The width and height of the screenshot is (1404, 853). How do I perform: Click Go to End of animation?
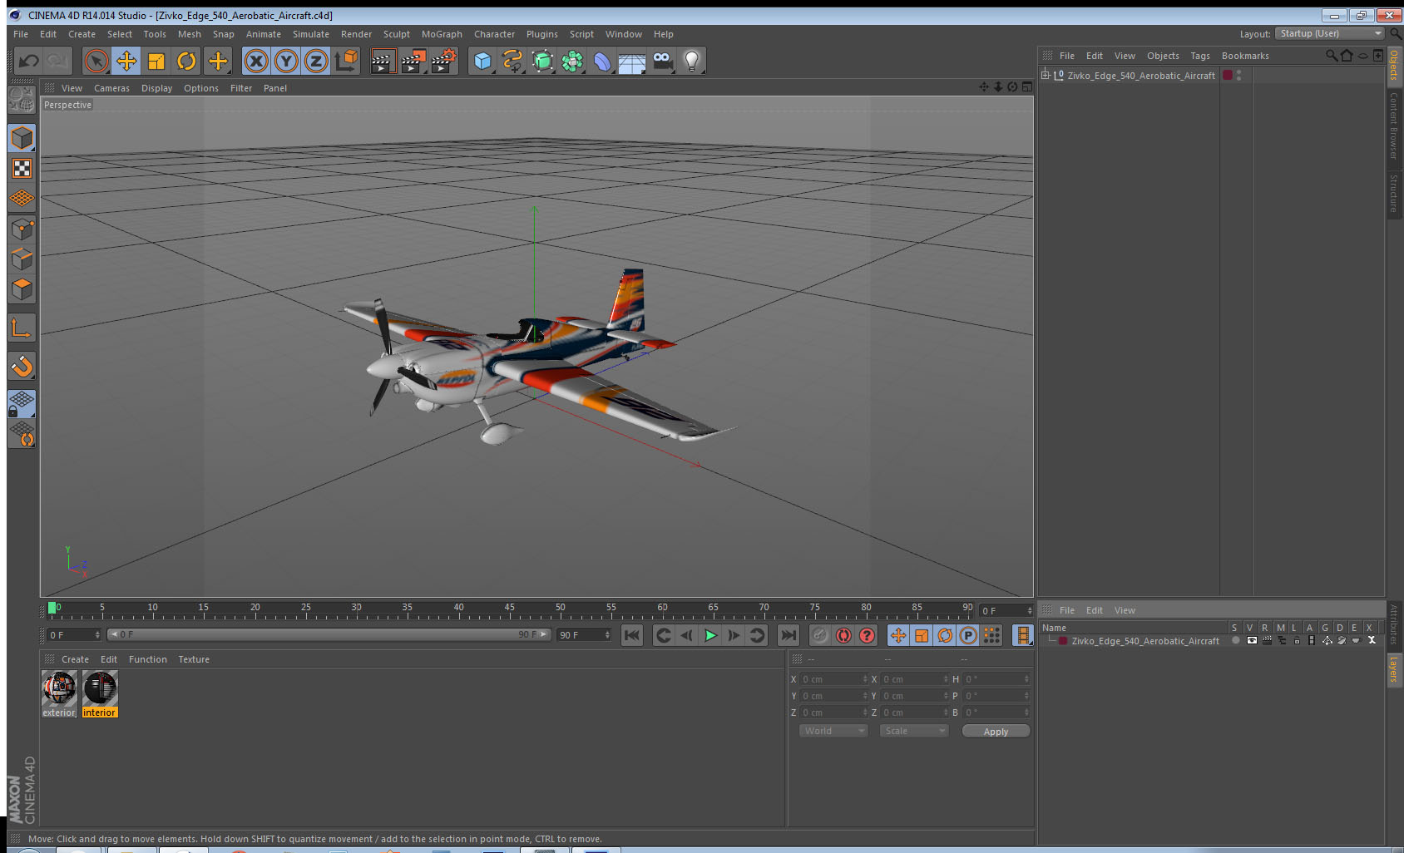click(x=788, y=635)
